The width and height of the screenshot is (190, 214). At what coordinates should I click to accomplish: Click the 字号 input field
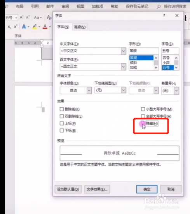point(170,51)
